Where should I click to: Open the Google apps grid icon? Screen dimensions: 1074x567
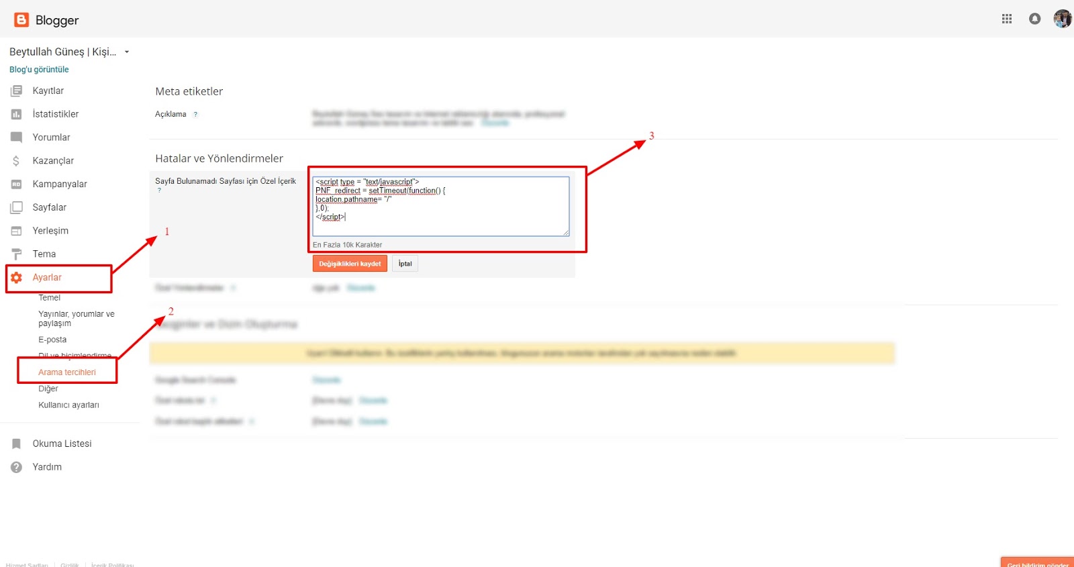(x=1007, y=19)
